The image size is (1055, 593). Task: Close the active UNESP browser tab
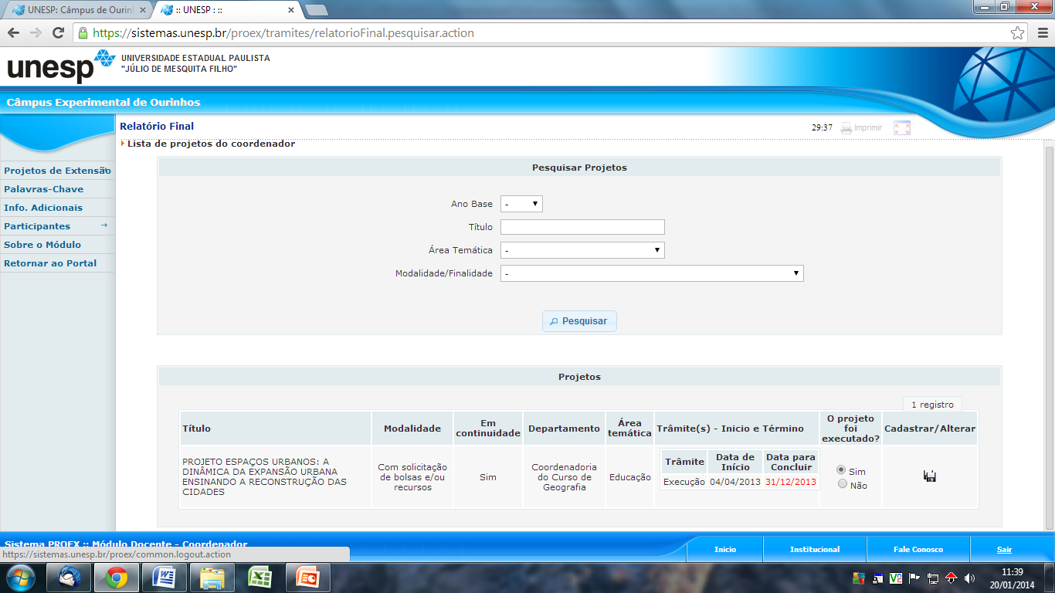[291, 10]
